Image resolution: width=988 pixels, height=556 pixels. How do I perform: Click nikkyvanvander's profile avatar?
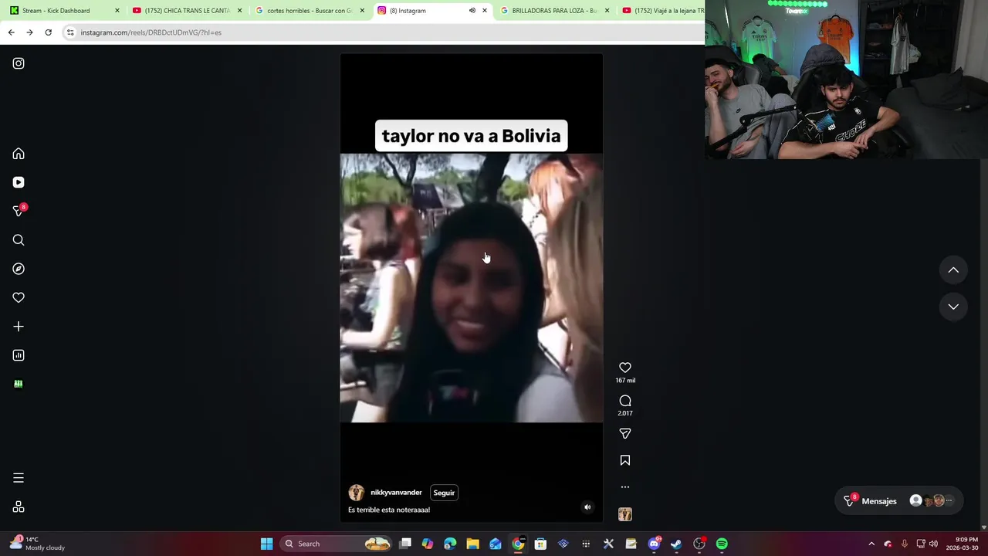(357, 493)
